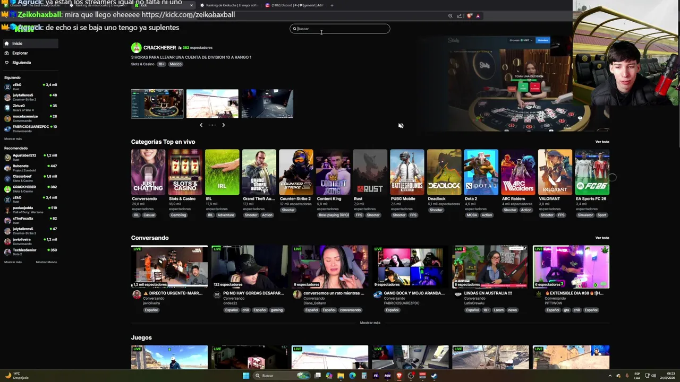The image size is (680, 382).
Task: Open Windows Start button on taskbar
Action: click(246, 376)
